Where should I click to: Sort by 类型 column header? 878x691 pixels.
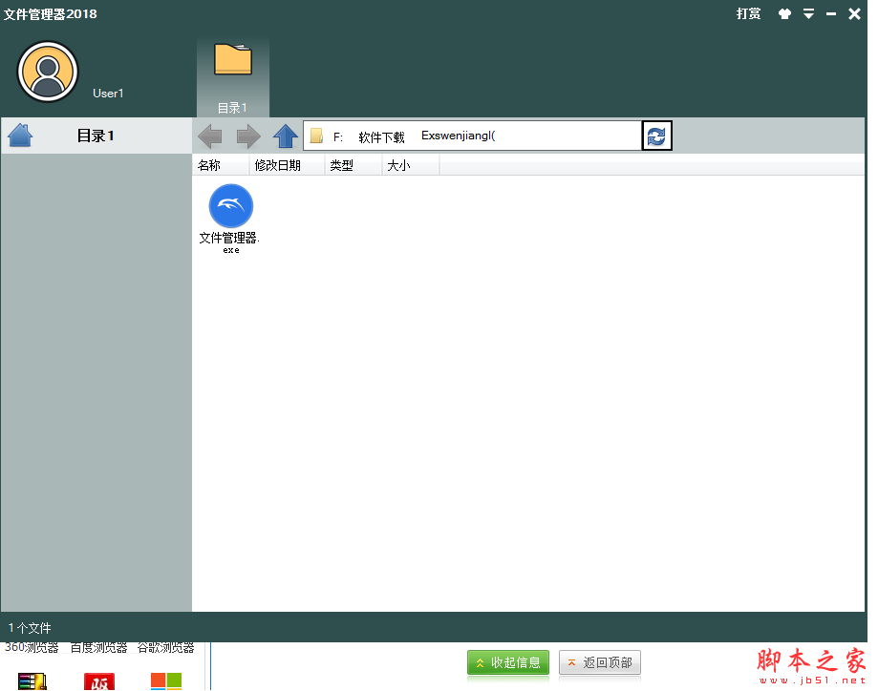click(x=353, y=166)
